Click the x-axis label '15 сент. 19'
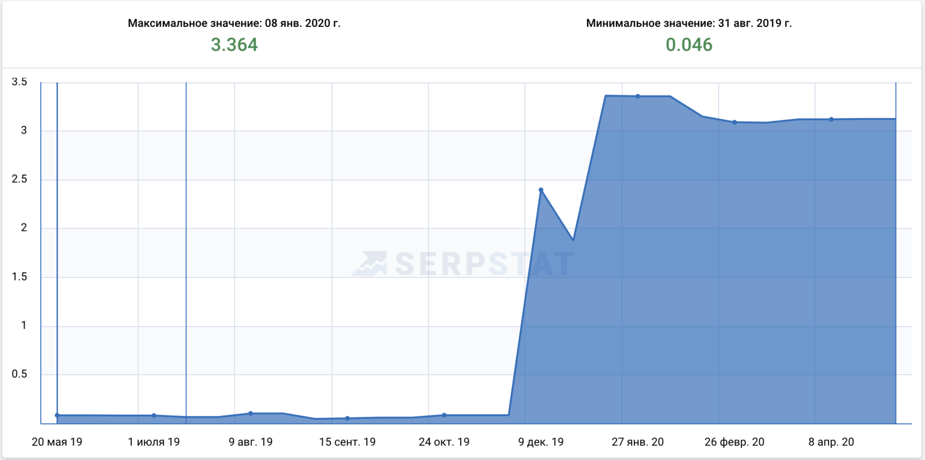 pyautogui.click(x=347, y=442)
